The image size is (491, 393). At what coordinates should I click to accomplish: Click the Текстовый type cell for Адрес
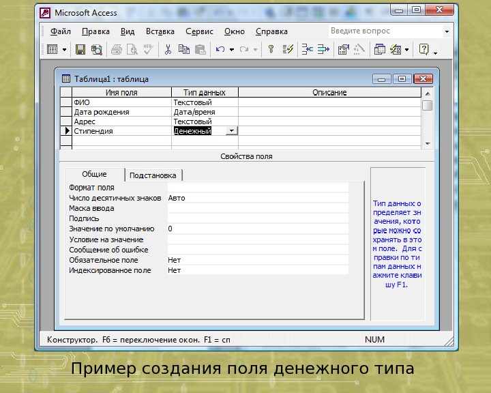205,121
